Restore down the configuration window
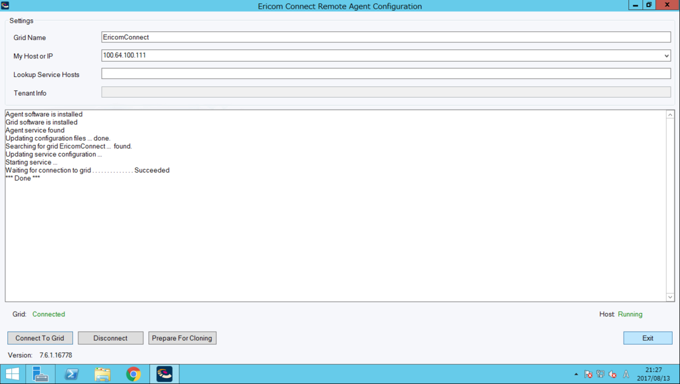This screenshot has height=384, width=680. click(x=649, y=5)
